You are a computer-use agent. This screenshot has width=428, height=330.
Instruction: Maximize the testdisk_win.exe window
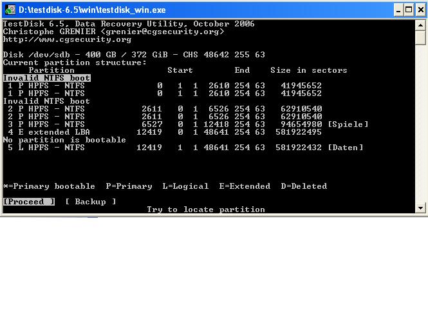[409, 10]
